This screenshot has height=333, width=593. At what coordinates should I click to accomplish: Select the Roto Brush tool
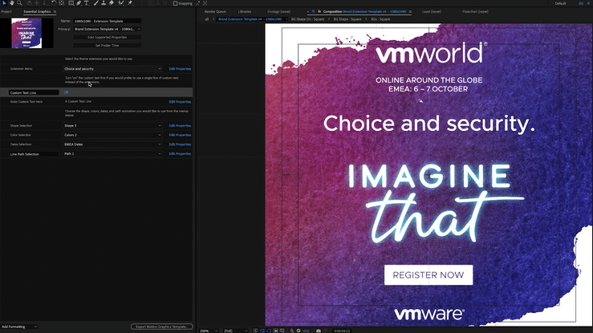121,3
